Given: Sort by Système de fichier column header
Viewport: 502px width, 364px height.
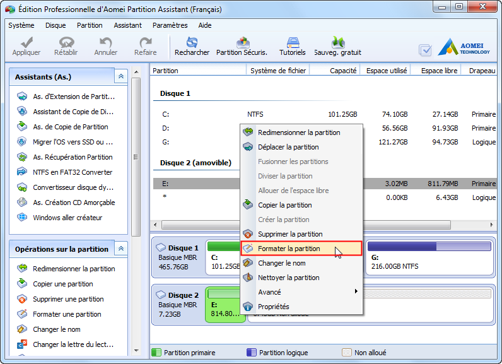Looking at the screenshot, I should (278, 71).
